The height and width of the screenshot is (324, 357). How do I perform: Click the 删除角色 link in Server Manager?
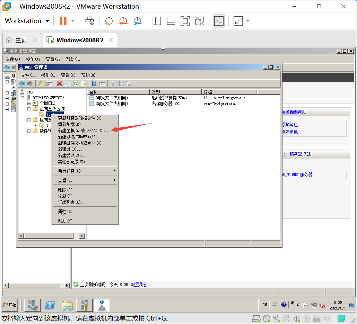[x=290, y=132]
